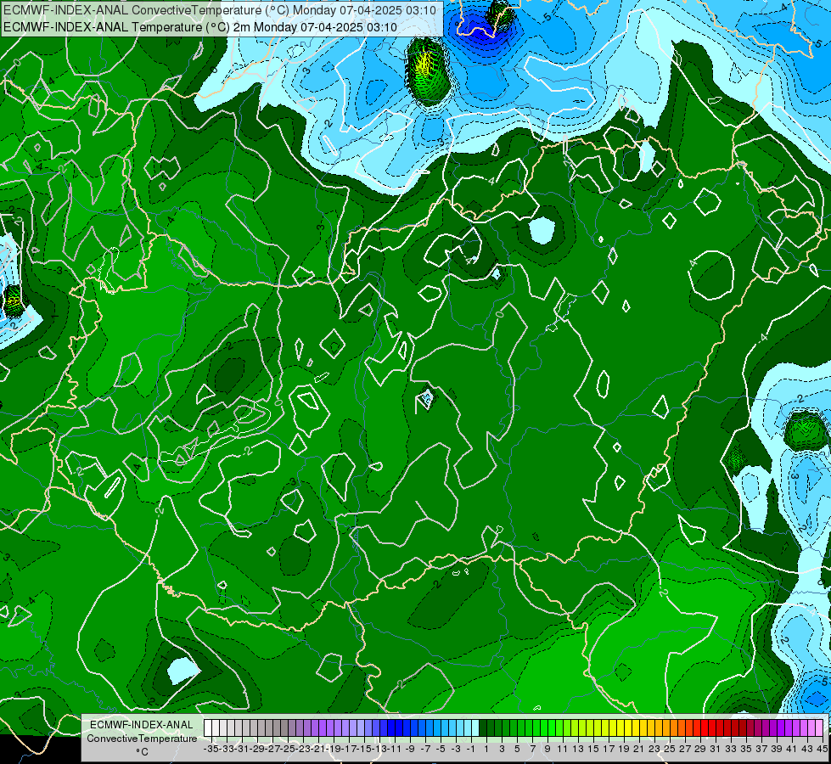Click the -17 legend scale value
This screenshot has width=831, height=764.
point(349,749)
